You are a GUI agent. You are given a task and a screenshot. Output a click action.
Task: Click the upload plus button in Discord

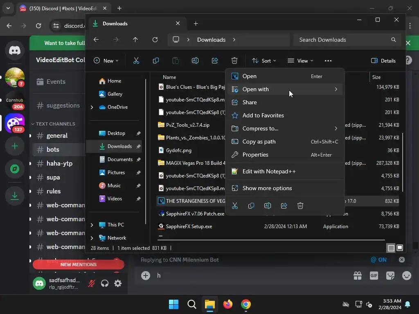[x=146, y=276]
